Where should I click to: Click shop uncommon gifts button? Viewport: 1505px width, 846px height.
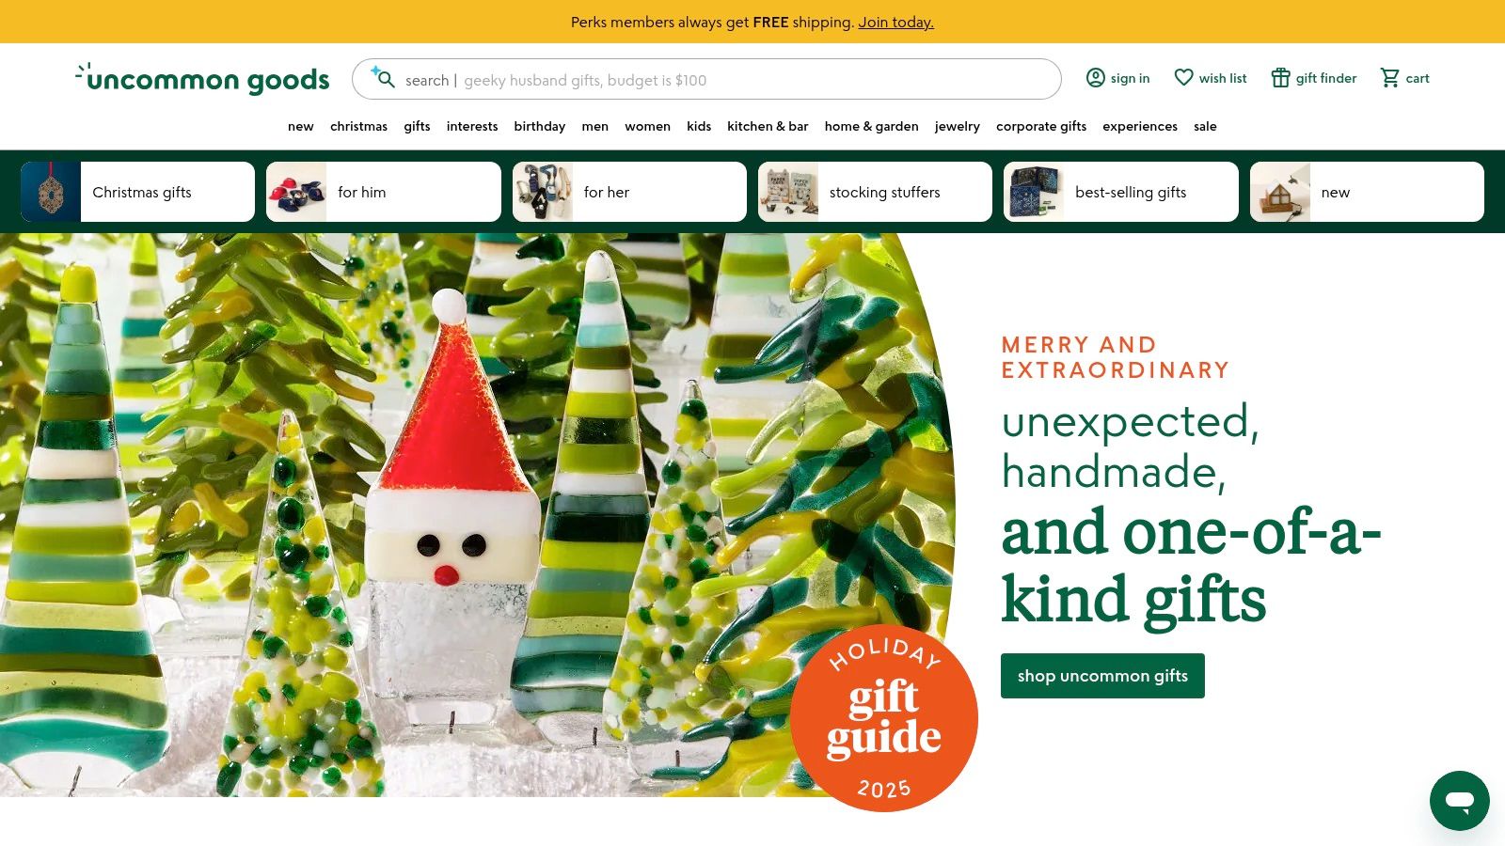point(1102,676)
